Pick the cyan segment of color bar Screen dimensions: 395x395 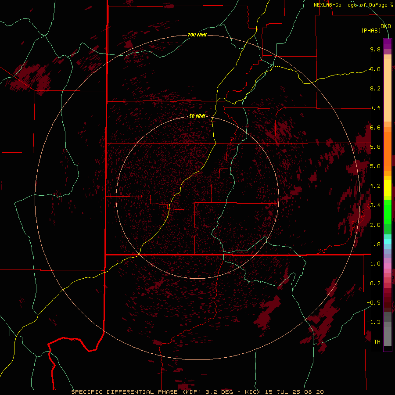click(x=388, y=241)
